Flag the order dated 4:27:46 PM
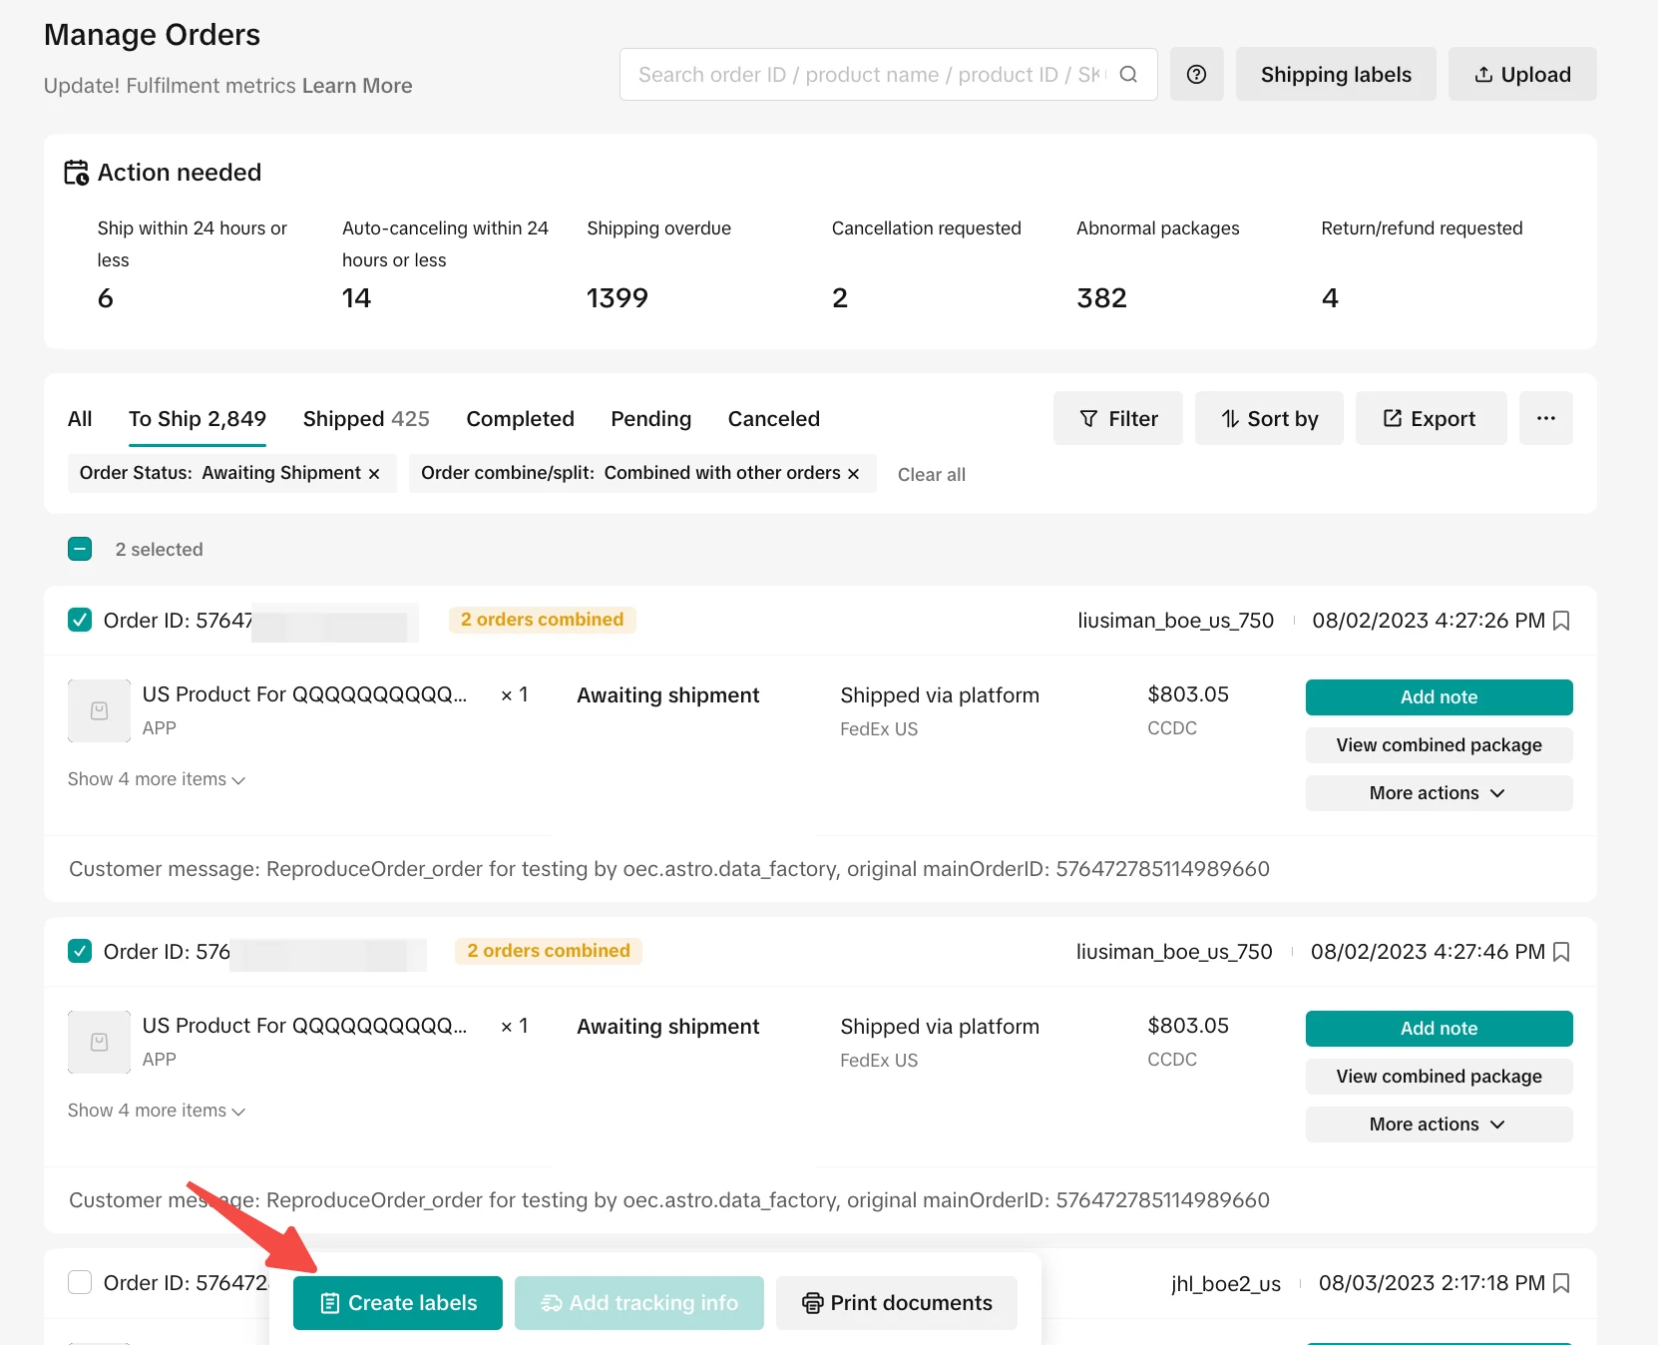Image resolution: width=1658 pixels, height=1345 pixels. pyautogui.click(x=1562, y=952)
